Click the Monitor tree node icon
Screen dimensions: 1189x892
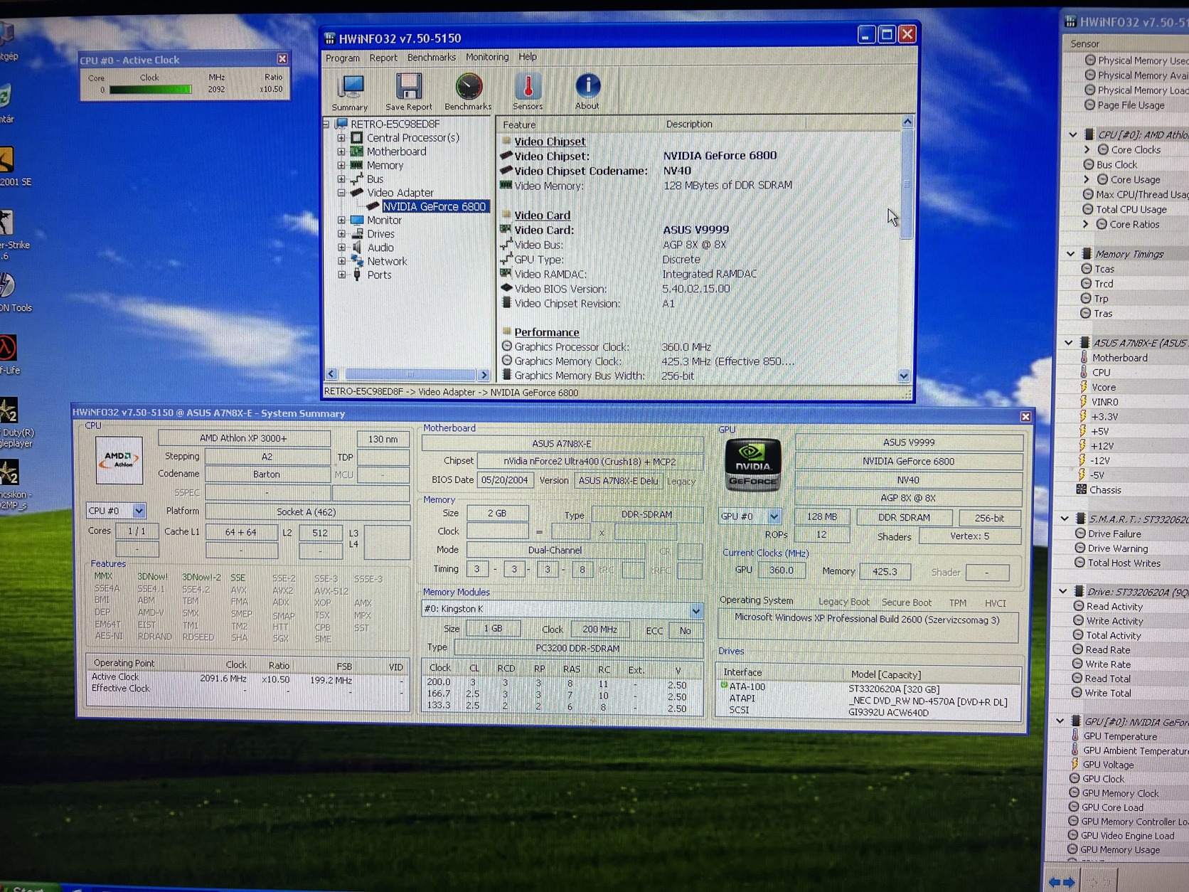coord(357,220)
